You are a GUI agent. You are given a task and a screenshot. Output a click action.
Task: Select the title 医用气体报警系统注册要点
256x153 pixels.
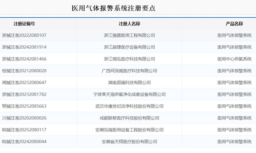113,8
